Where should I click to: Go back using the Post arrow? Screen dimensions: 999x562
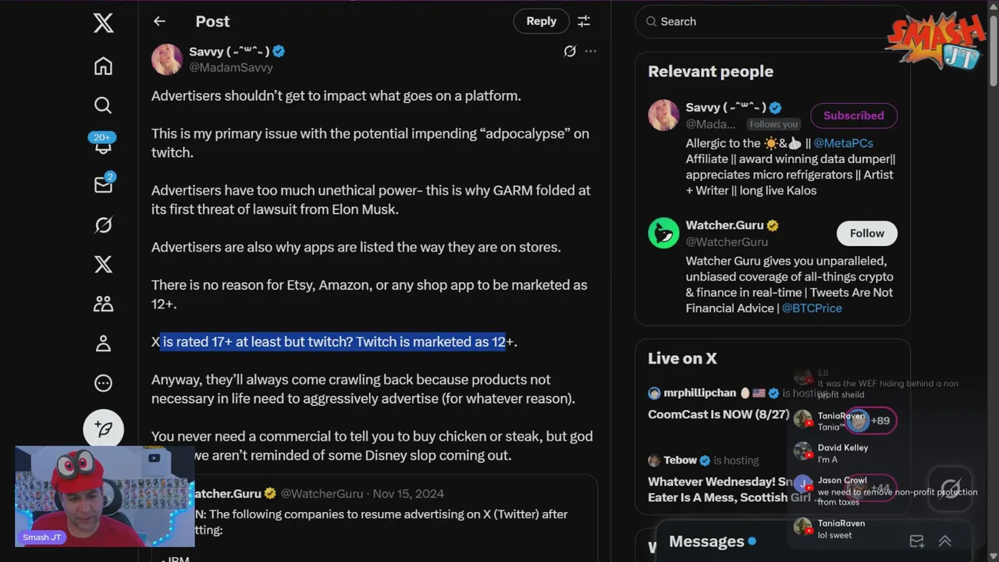point(159,21)
